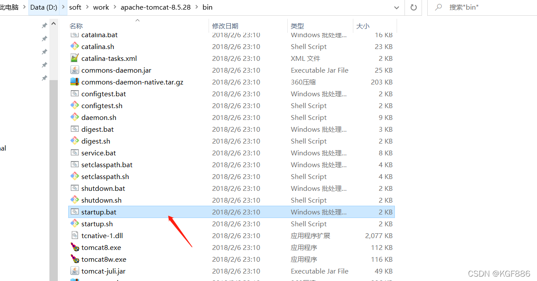Expand the chevron after soft breadcrumb
This screenshot has width=537, height=281.
click(x=87, y=7)
